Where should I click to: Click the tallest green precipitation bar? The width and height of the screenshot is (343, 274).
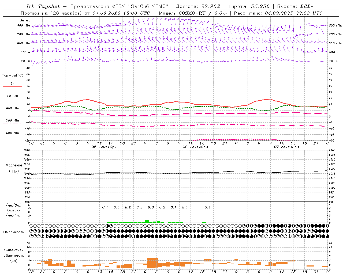147,221
